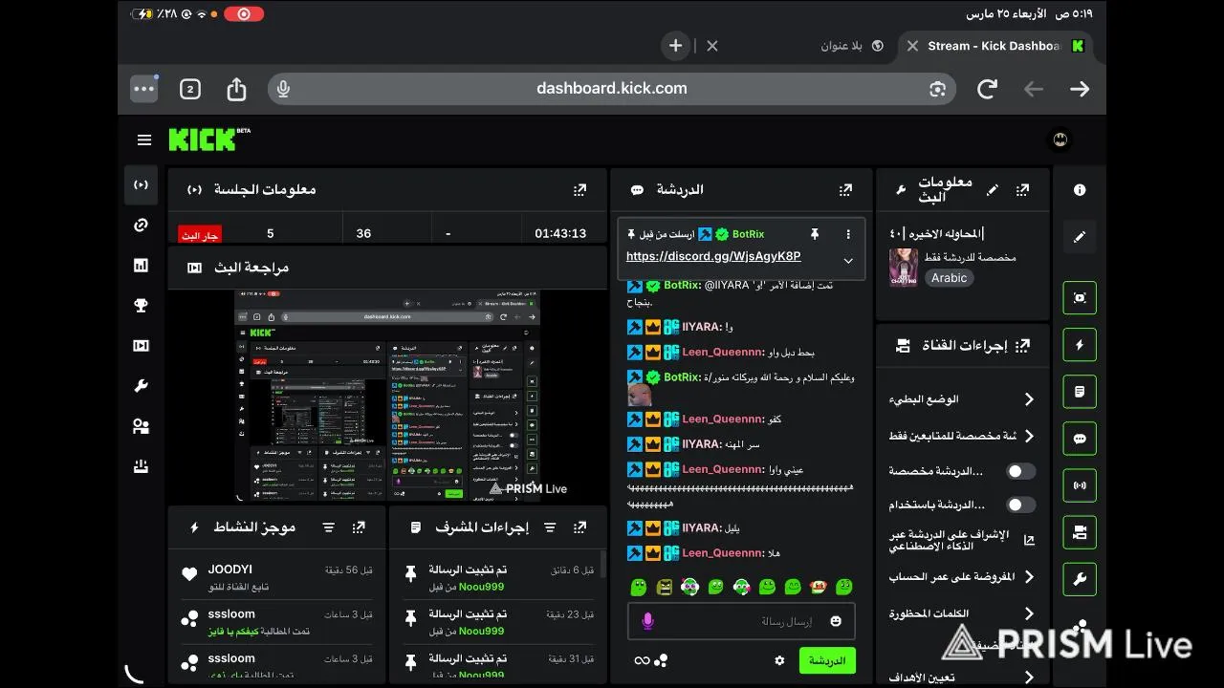The height and width of the screenshot is (688, 1224).
Task: Open the Batman profile avatar
Action: [1060, 140]
